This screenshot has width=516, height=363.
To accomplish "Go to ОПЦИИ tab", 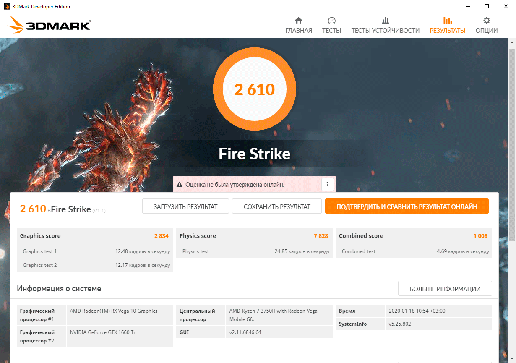I will [487, 25].
